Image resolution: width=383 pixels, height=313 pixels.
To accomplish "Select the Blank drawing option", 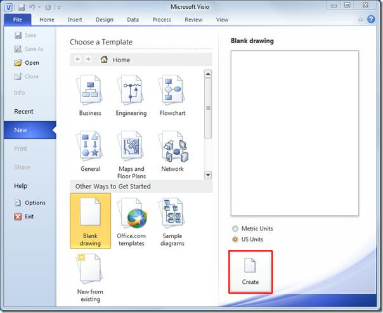I will [x=91, y=221].
